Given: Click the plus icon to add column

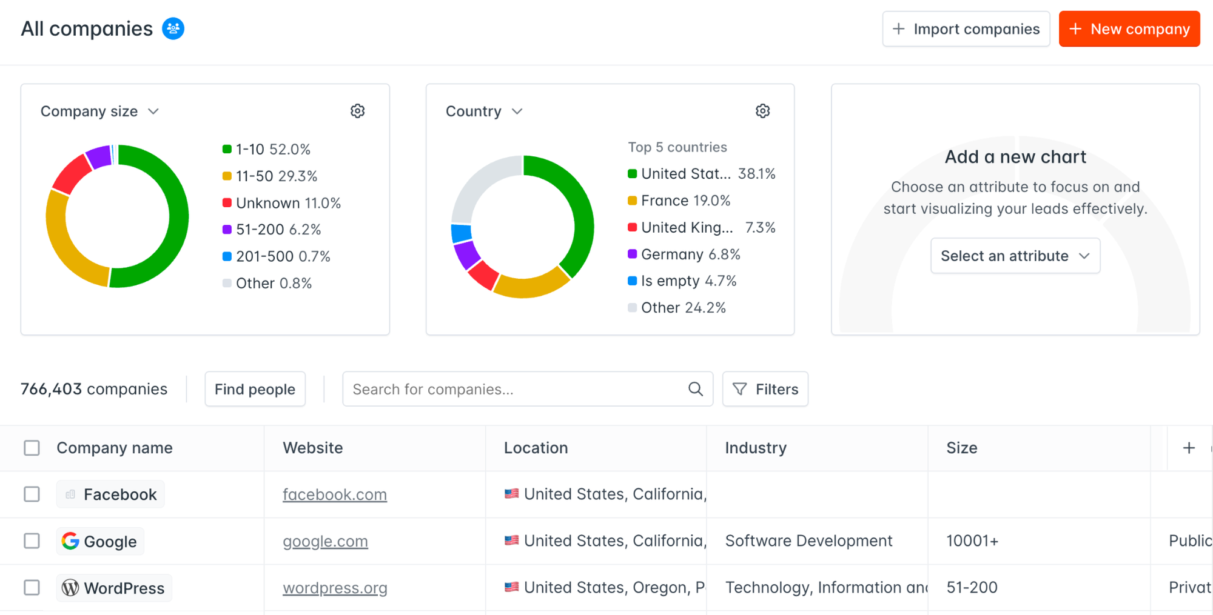Looking at the screenshot, I should [x=1189, y=448].
